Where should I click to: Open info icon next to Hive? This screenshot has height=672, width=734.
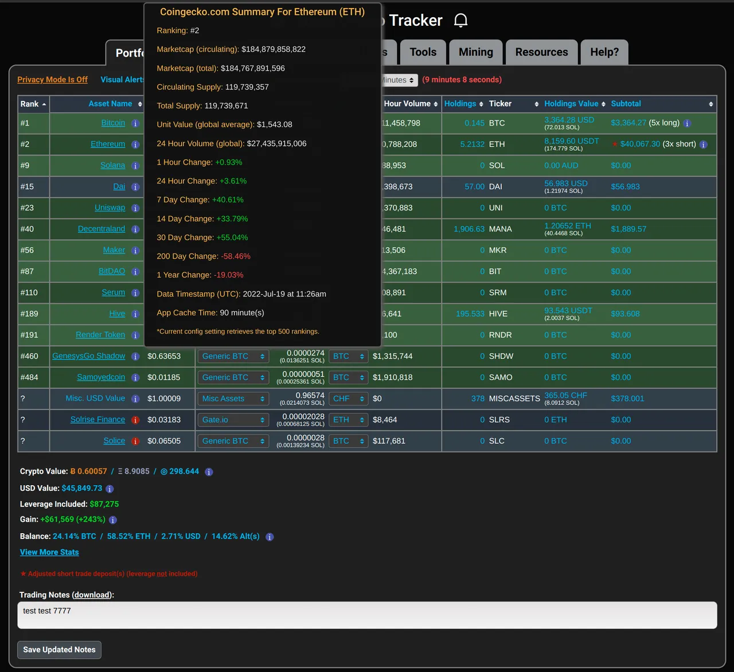tap(135, 314)
